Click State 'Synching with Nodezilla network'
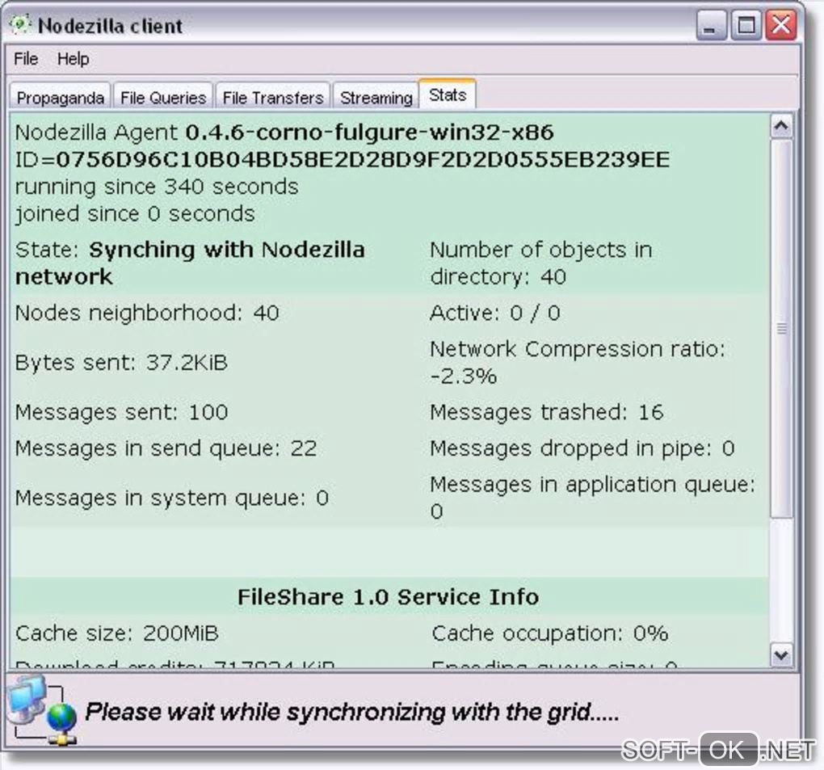824x770 pixels. [190, 263]
